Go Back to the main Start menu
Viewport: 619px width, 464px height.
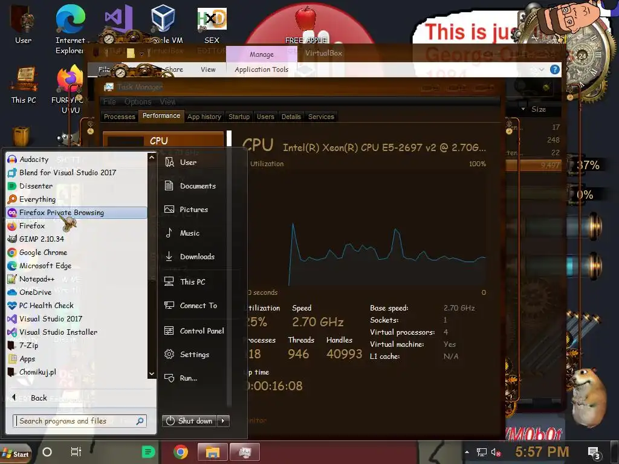click(x=30, y=398)
